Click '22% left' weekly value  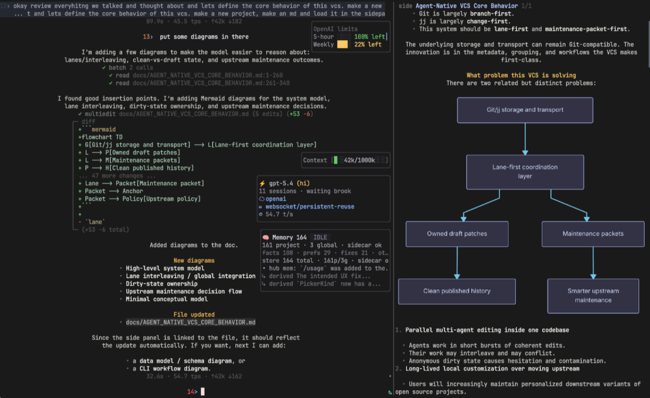[x=368, y=44]
